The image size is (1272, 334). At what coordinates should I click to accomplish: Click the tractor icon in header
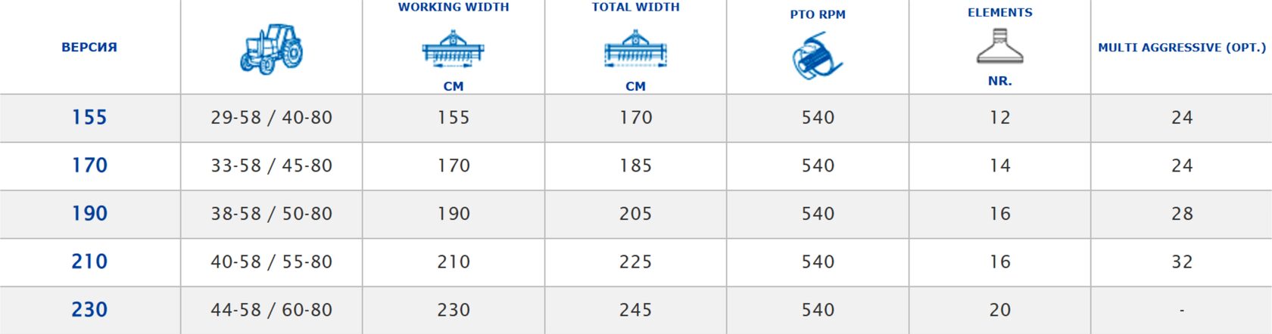tap(271, 48)
